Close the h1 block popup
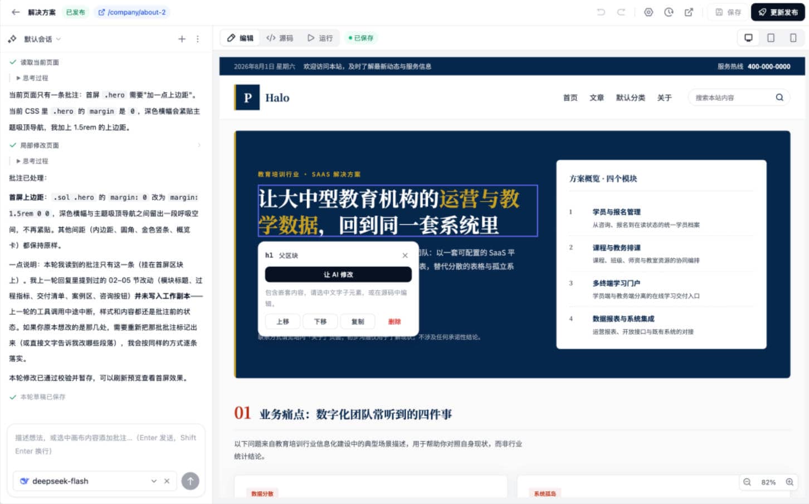809x504 pixels. coord(405,256)
